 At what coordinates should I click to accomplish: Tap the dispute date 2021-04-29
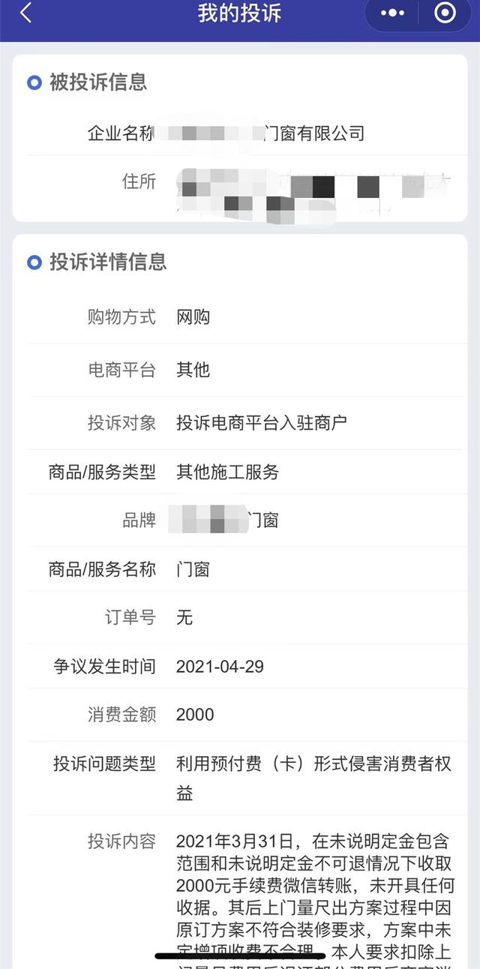tap(220, 667)
